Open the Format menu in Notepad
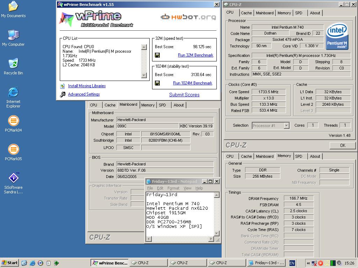This screenshot has width=358, height=268. pos(173,188)
